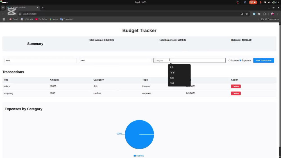Select the Expense radio button
The image size is (281, 158).
[240, 61]
